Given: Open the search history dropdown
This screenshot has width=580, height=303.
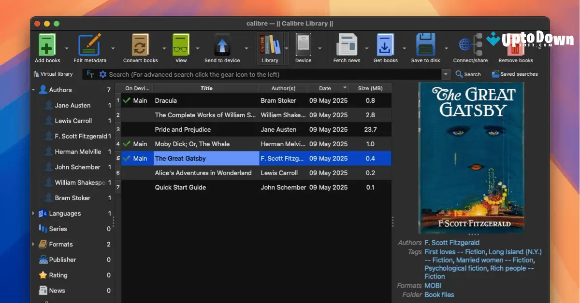Looking at the screenshot, I should [446, 74].
